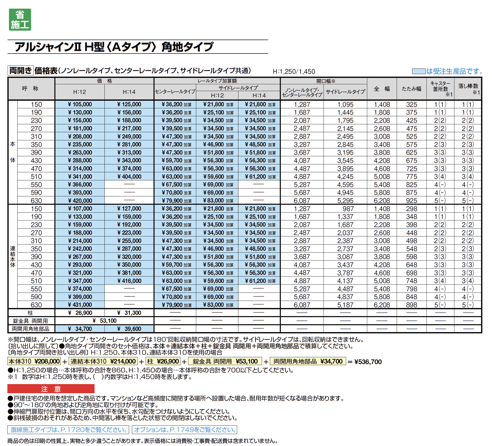Screen dimensions: 492x446
Task: Click the green 省施工 badge icon
Action: coord(20,20)
